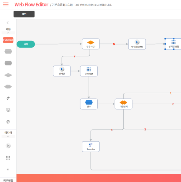
Task: Select the gray diamond decision palette icon
Action: [x=8, y=75]
